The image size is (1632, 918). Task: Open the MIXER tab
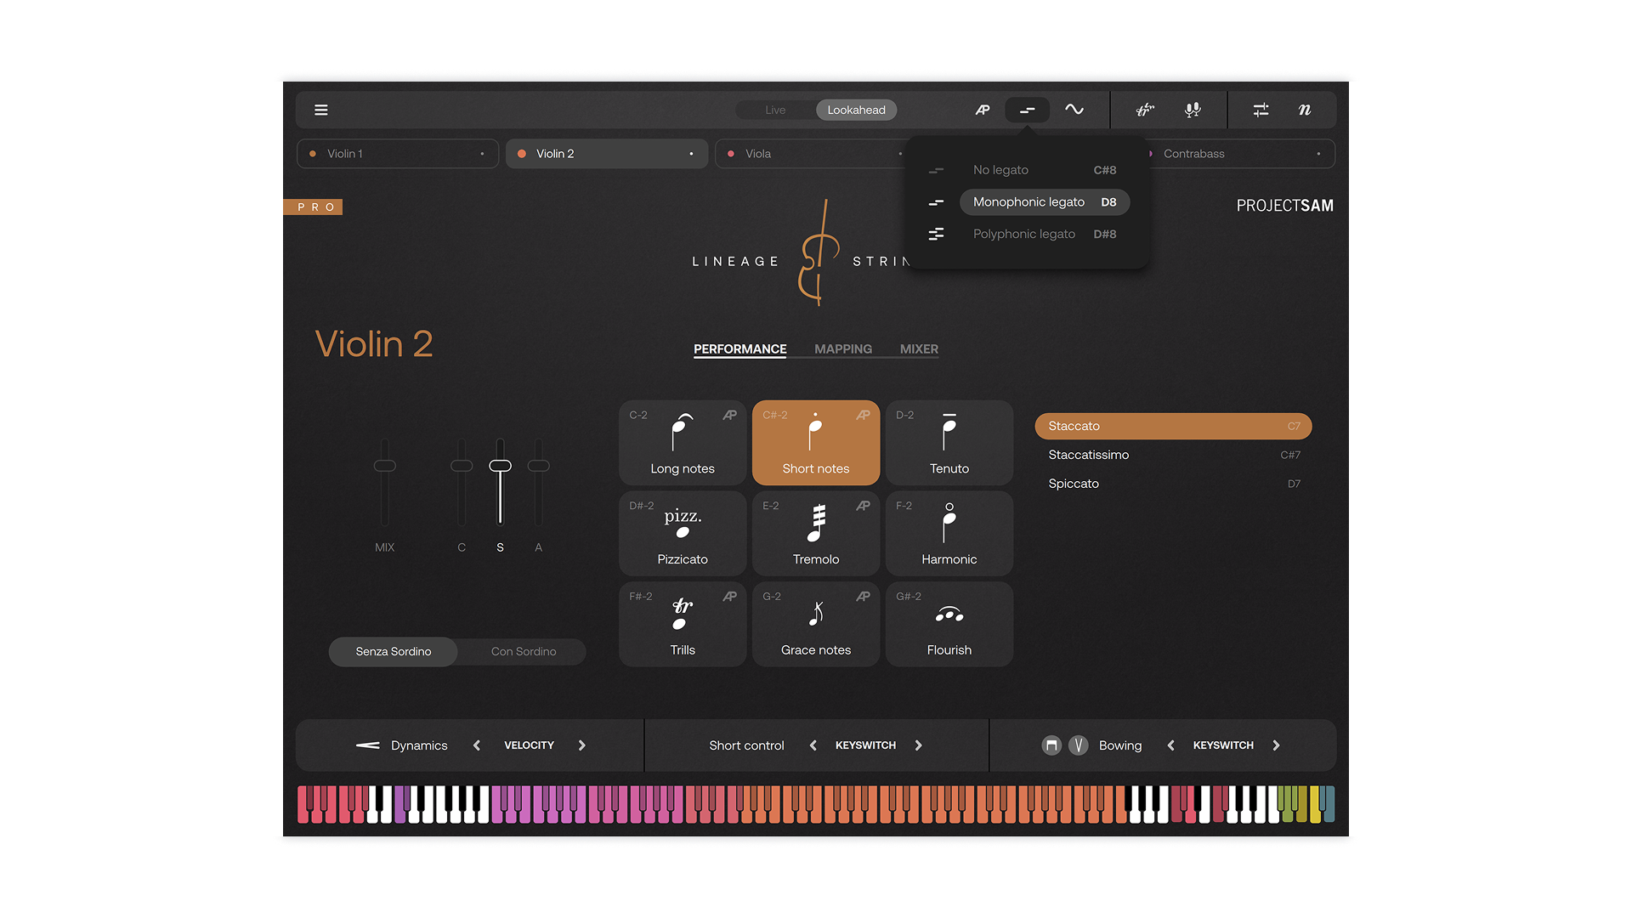click(x=919, y=349)
